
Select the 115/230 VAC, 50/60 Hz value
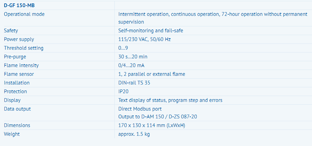coord(145,39)
